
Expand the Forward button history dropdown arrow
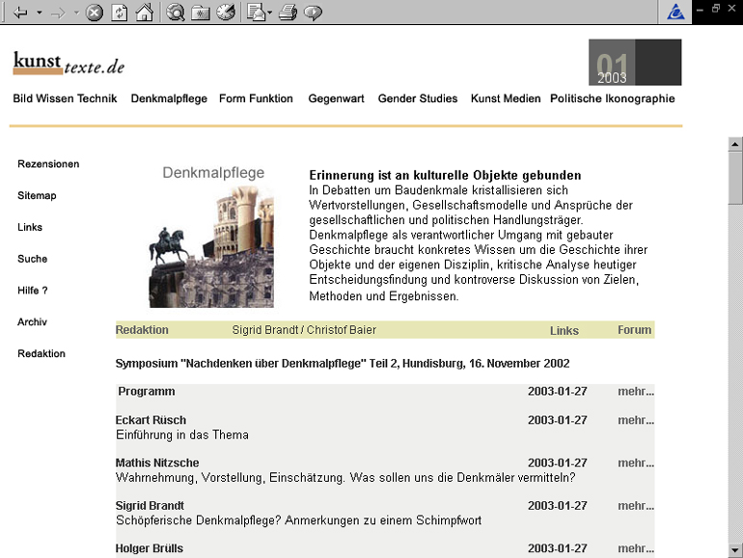pyautogui.click(x=76, y=13)
